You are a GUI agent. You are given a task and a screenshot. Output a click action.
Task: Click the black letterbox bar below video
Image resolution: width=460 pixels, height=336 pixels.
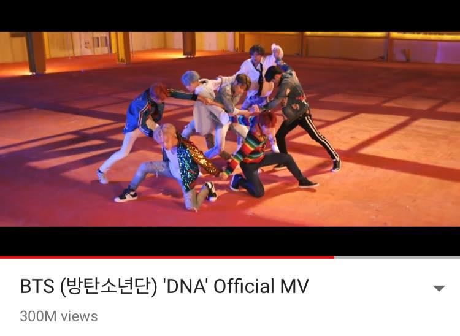(x=230, y=241)
